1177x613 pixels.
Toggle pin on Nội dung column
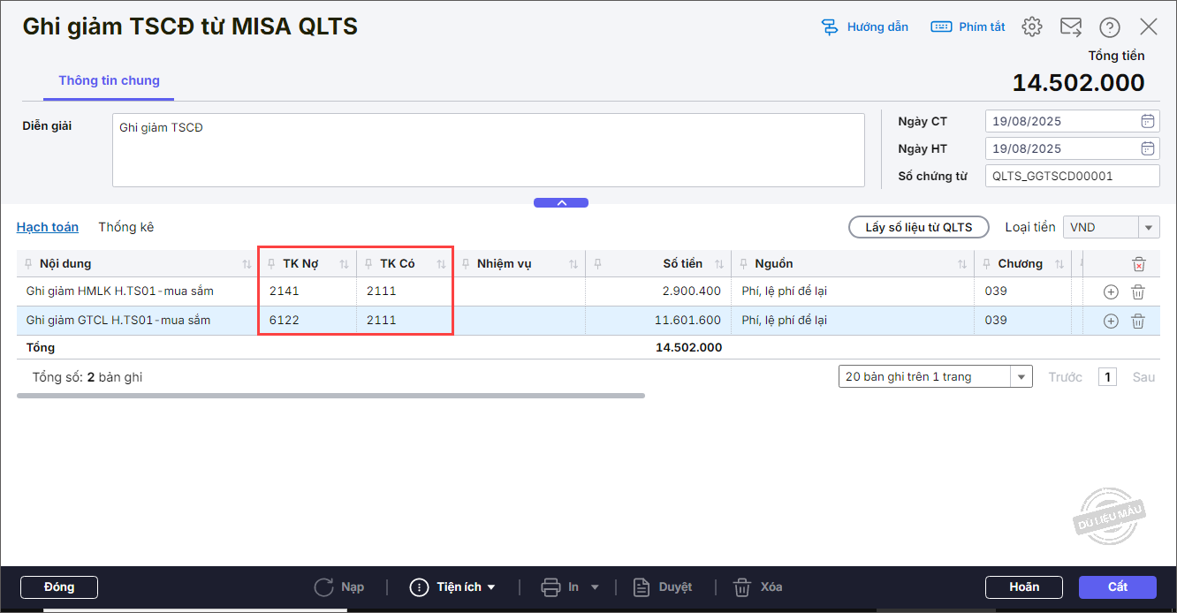[29, 264]
